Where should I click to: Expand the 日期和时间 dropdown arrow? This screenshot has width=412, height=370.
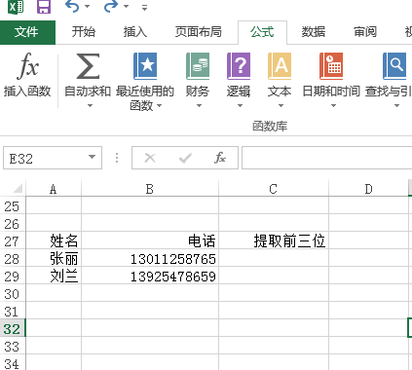[333, 105]
